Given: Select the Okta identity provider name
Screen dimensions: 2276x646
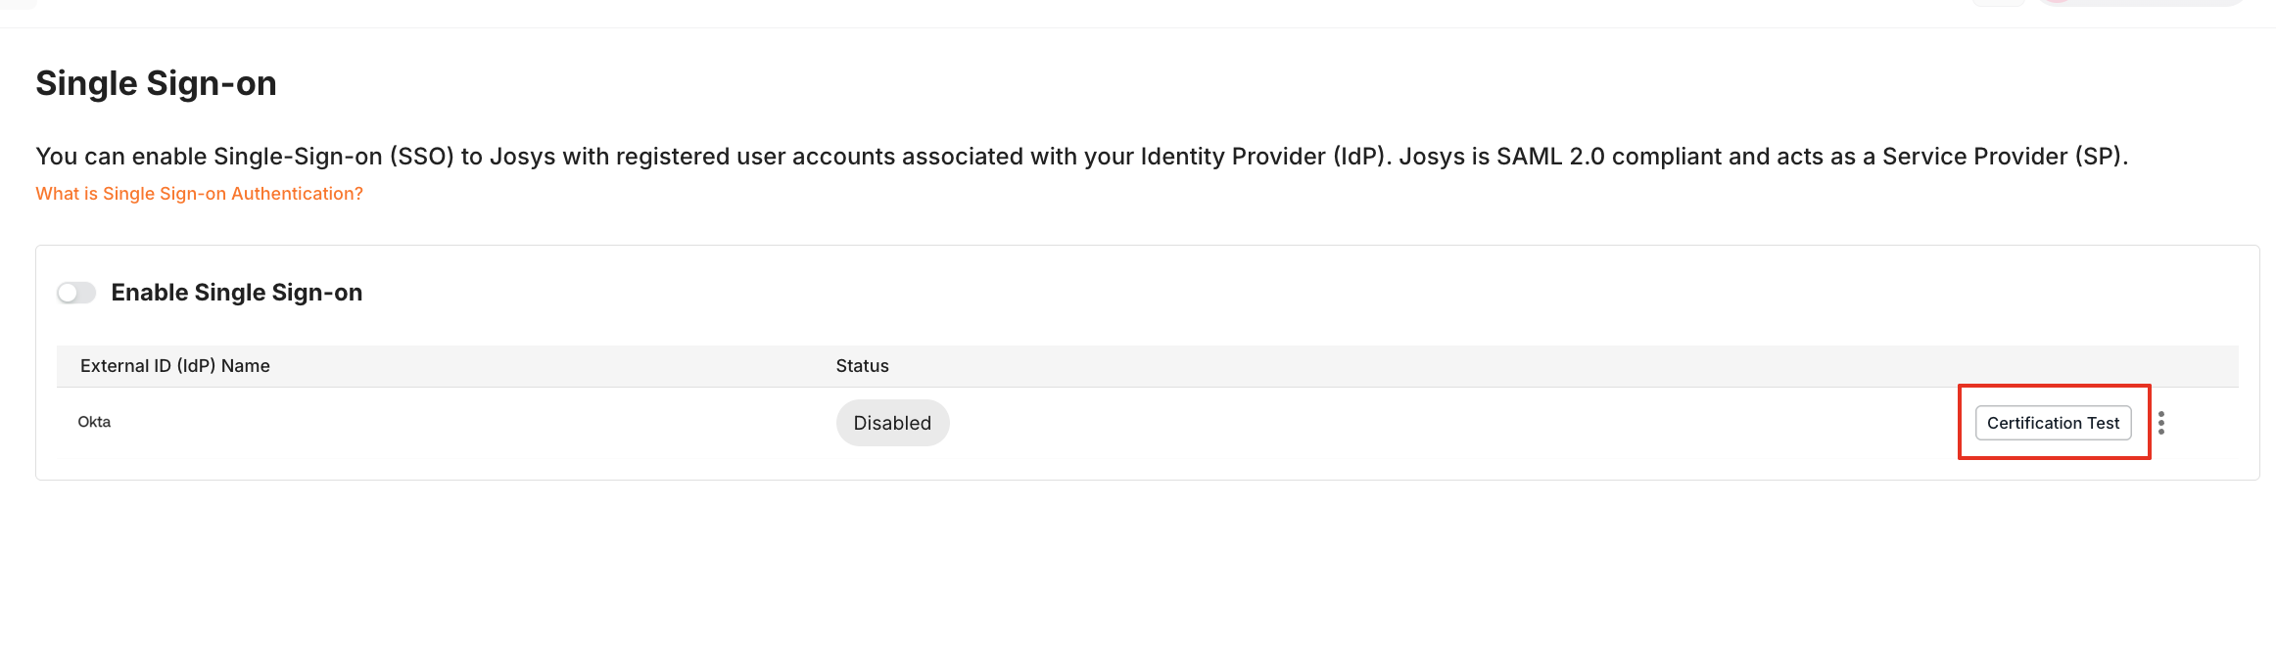Looking at the screenshot, I should [x=94, y=422].
